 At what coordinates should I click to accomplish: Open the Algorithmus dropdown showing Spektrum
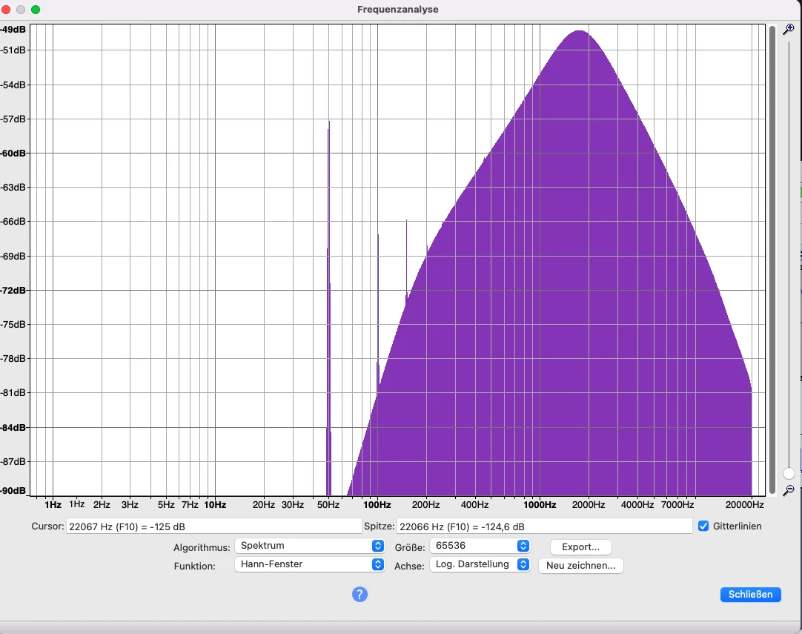310,546
